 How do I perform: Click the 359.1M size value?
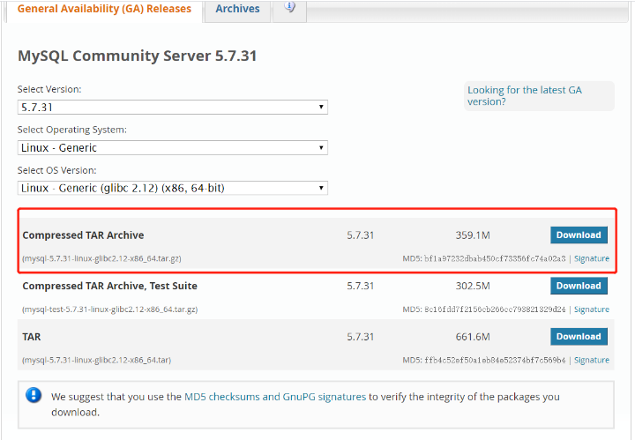[473, 235]
